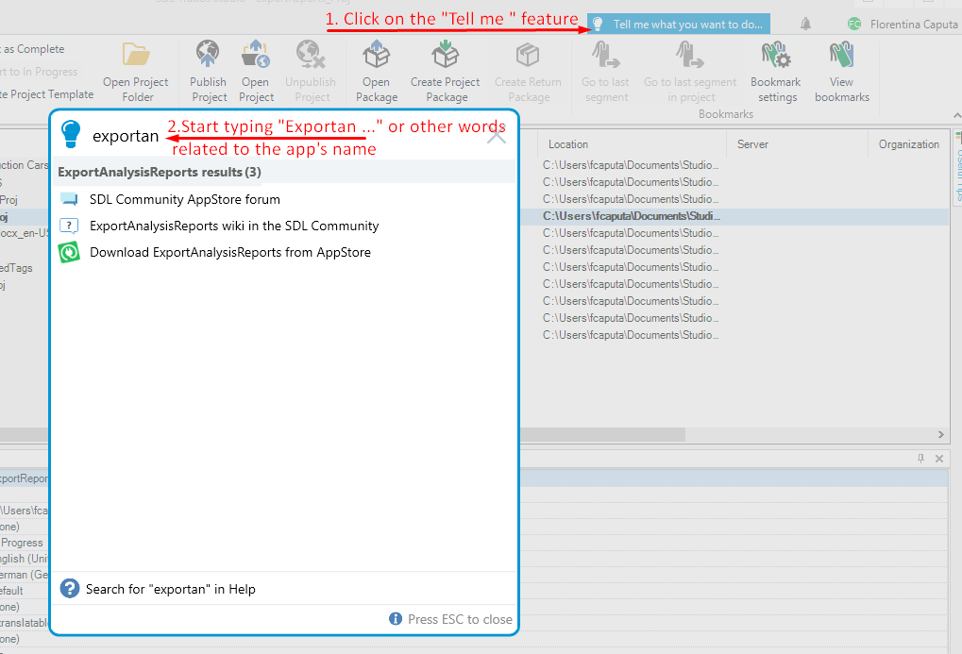962x654 pixels.
Task: Click the 'as Complete' ribbon command
Action: [32, 49]
